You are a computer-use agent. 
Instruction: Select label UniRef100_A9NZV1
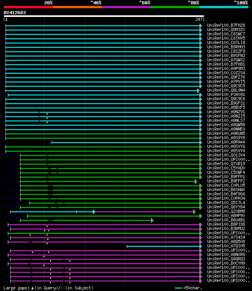click(226, 112)
